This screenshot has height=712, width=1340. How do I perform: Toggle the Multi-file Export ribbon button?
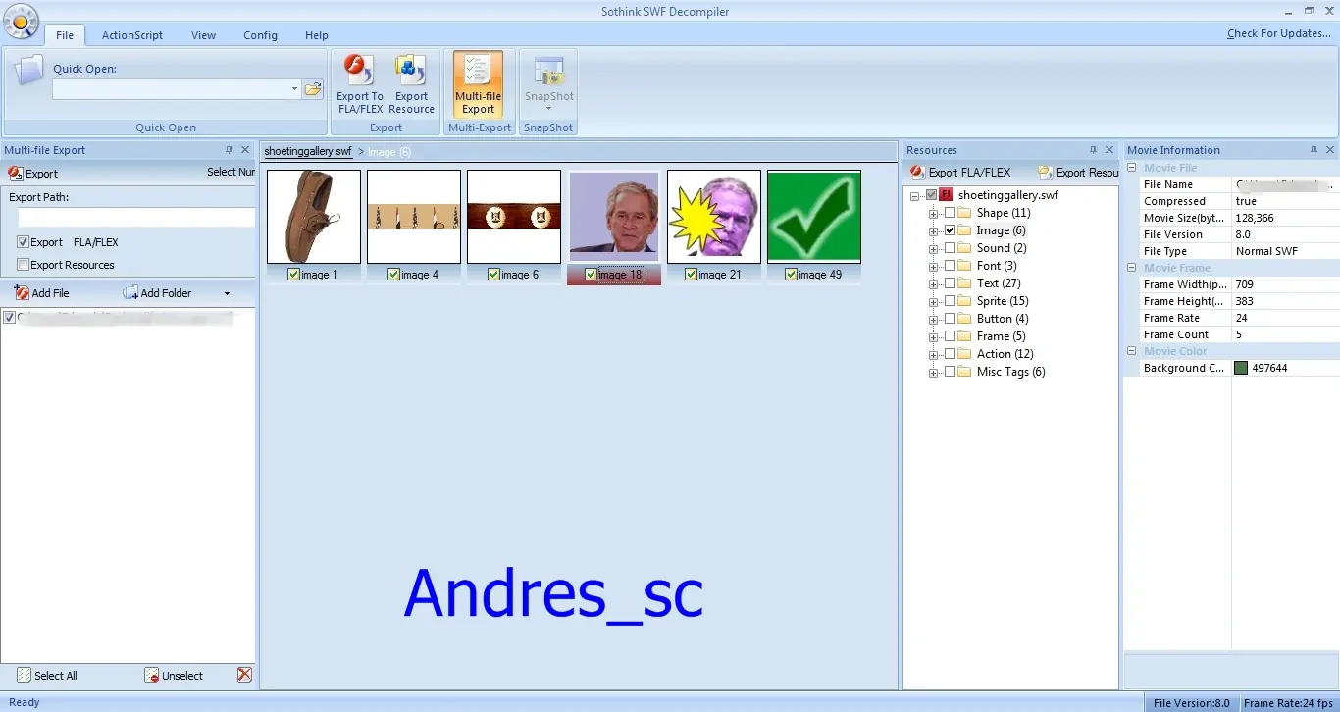[478, 84]
